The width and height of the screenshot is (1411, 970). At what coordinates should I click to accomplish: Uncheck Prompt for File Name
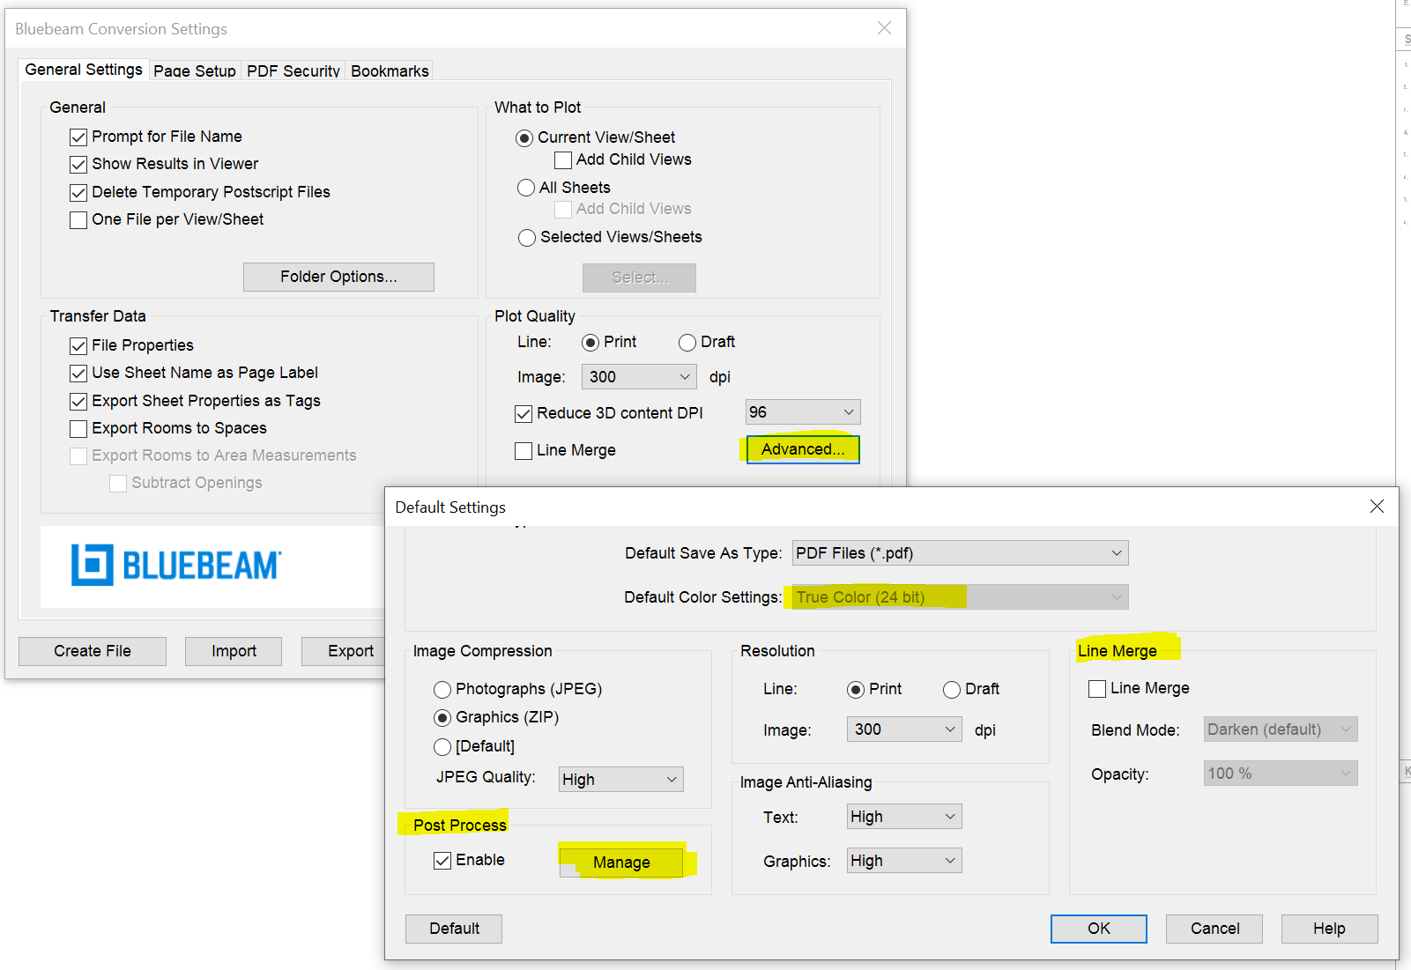point(78,137)
